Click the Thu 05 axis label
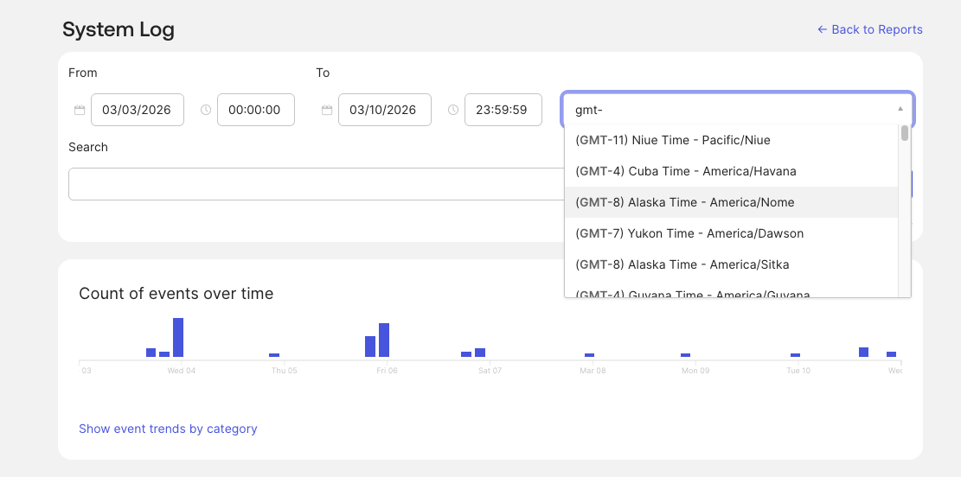This screenshot has height=477, width=961. click(284, 371)
